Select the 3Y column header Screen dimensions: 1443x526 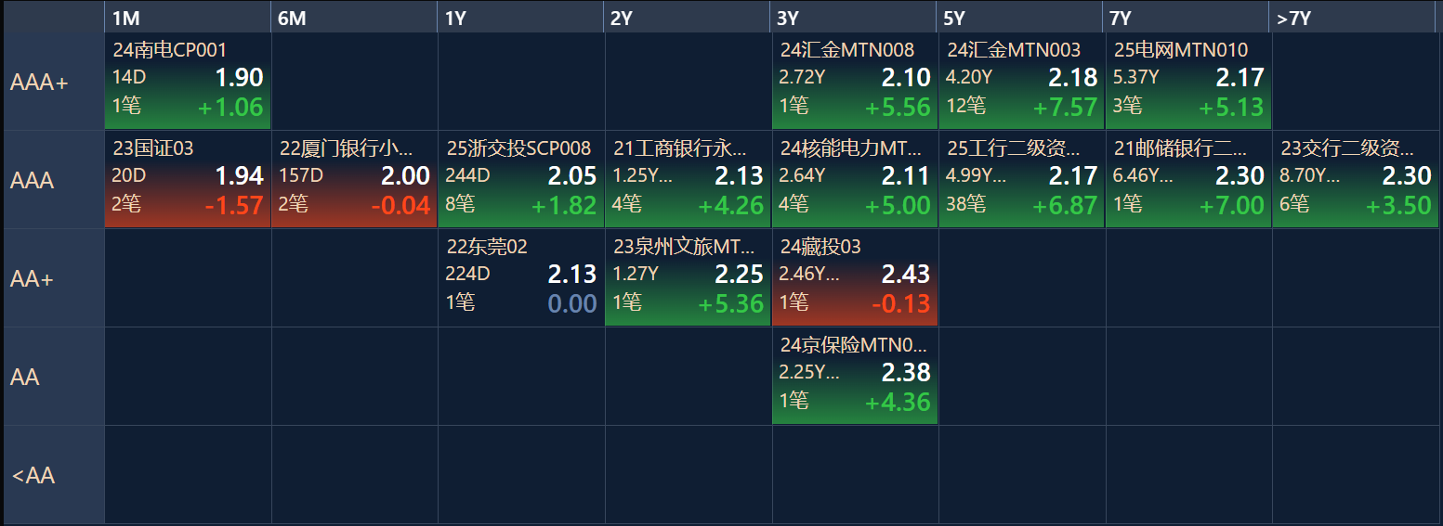pos(855,18)
